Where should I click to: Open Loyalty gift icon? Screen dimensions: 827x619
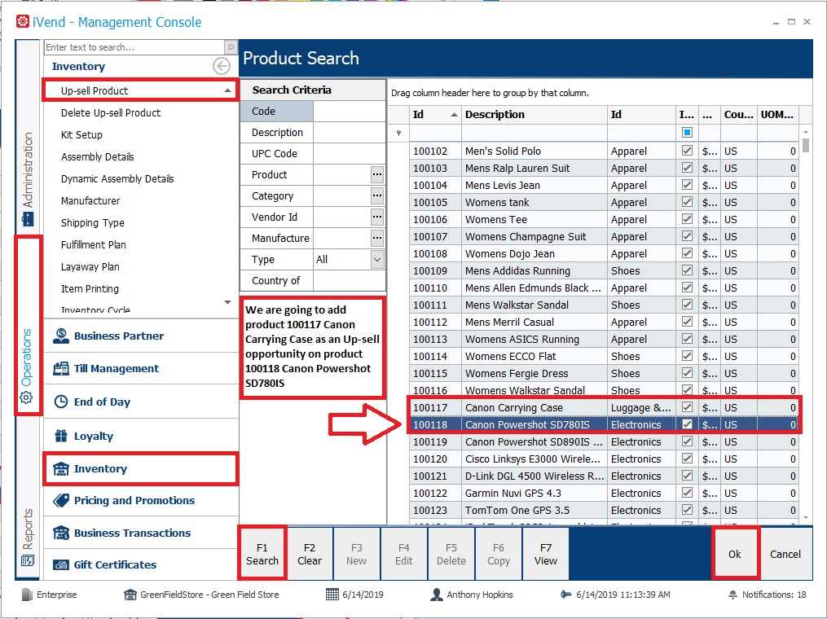(x=61, y=436)
